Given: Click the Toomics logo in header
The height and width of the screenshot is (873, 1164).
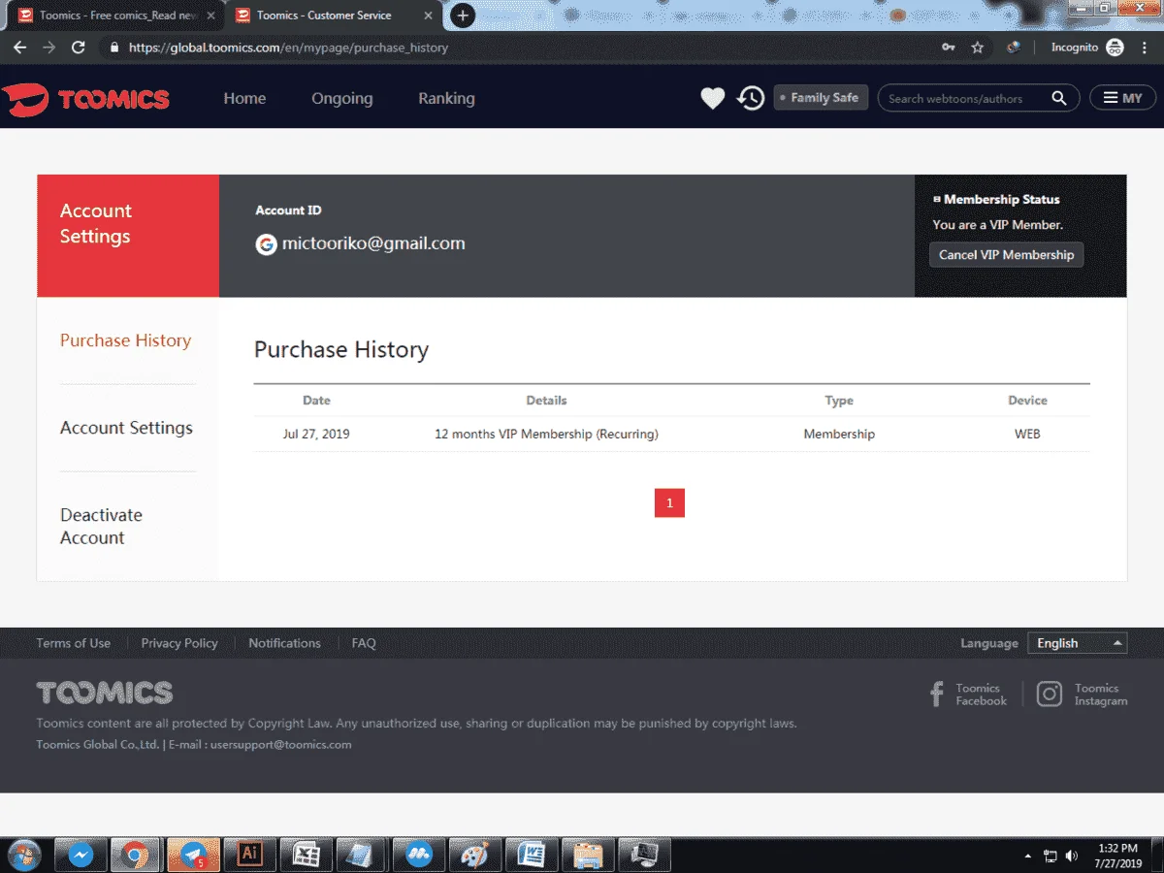Looking at the screenshot, I should pyautogui.click(x=86, y=99).
